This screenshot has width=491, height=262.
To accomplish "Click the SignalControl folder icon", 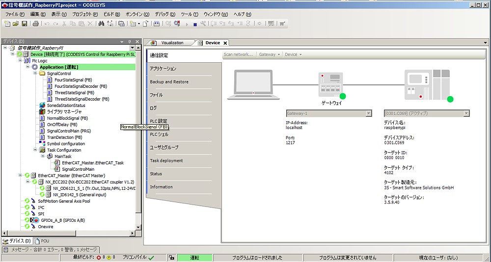I will pyautogui.click(x=42, y=74).
